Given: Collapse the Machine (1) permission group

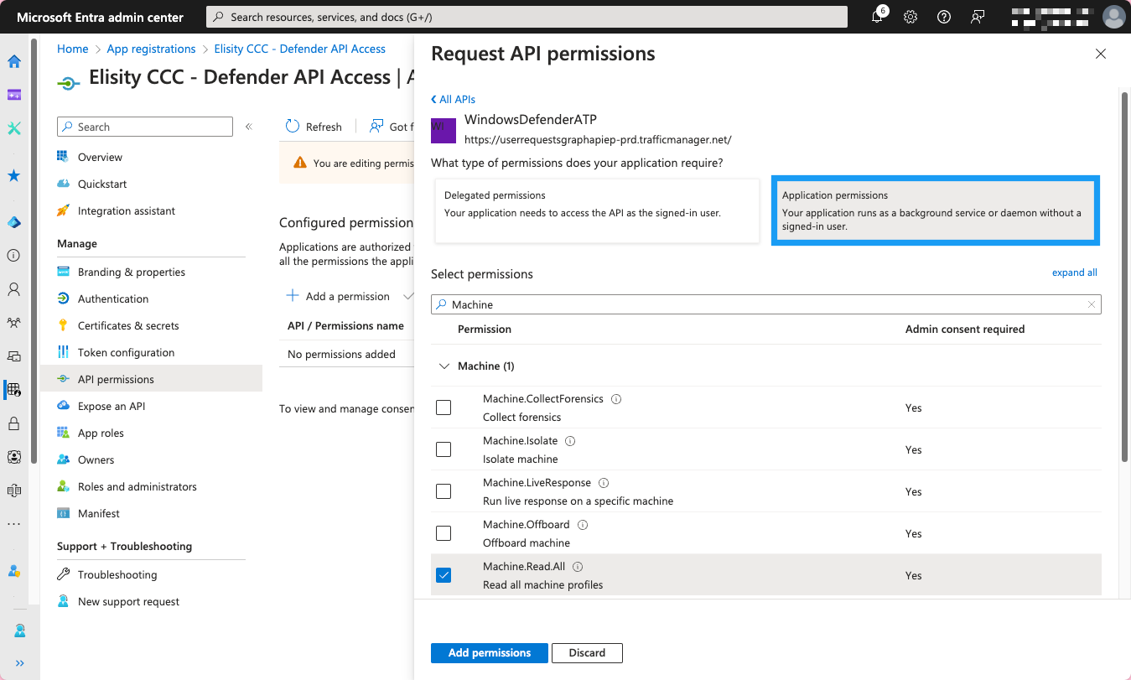Looking at the screenshot, I should tap(444, 366).
